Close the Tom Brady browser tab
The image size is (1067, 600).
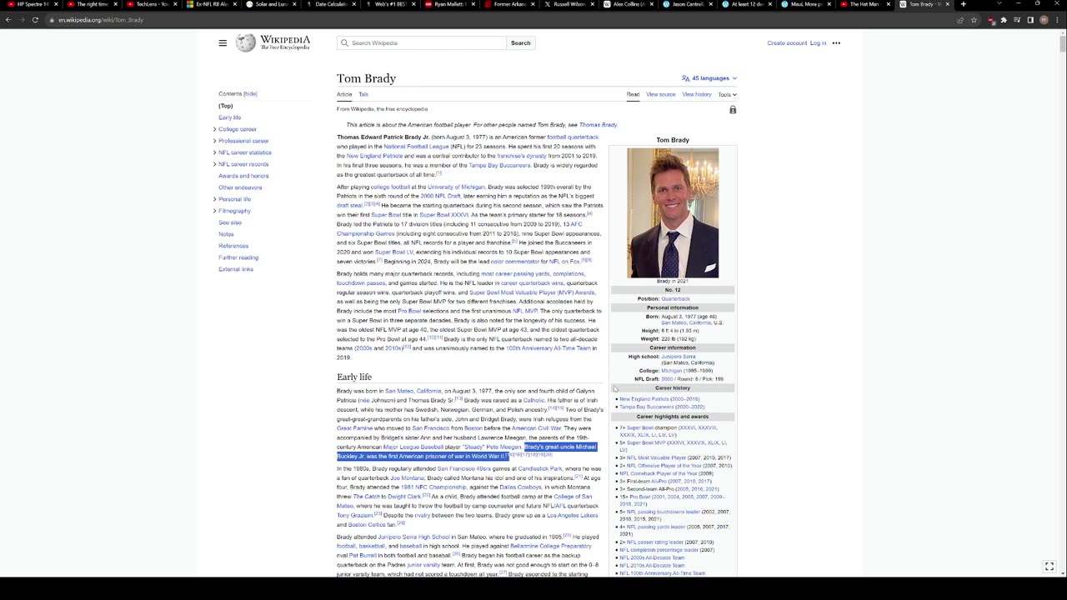947,4
